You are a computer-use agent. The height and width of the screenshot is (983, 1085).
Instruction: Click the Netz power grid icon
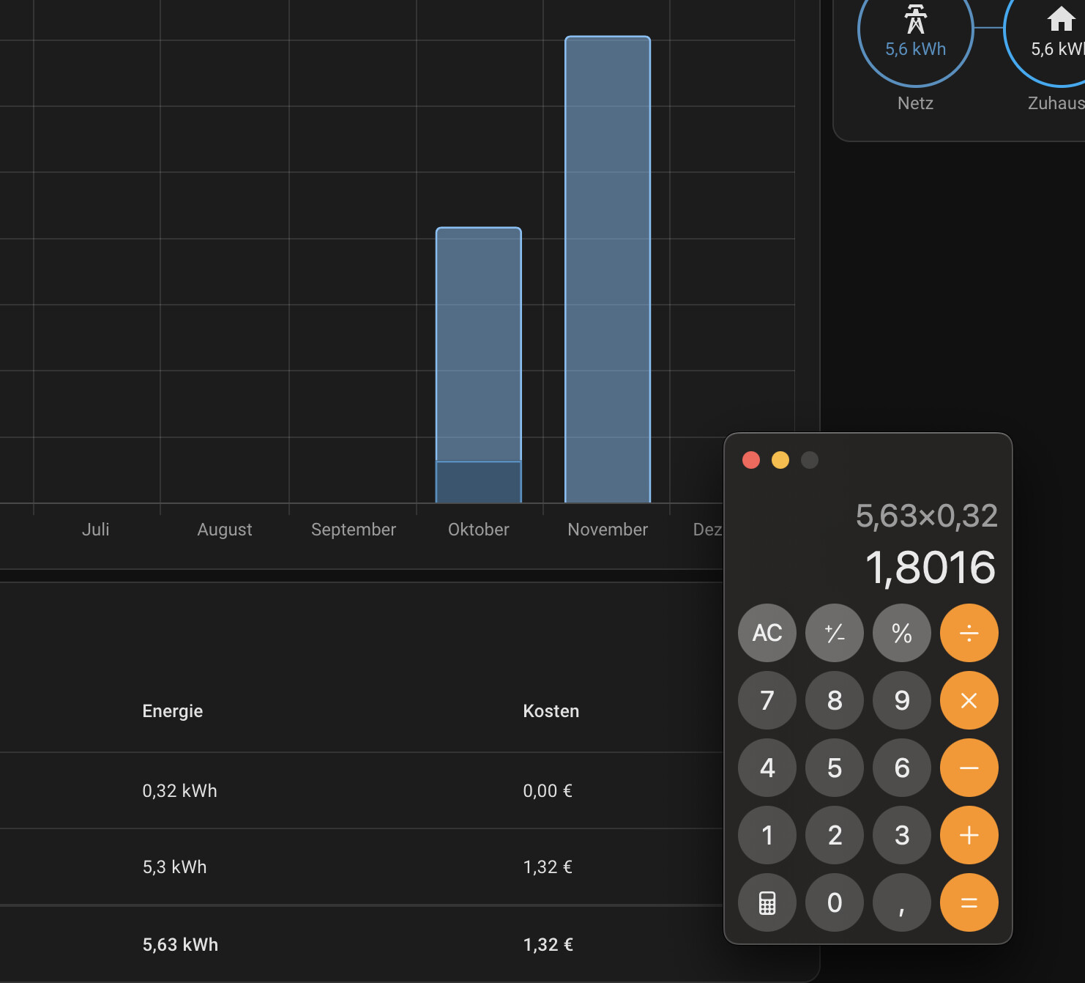[915, 20]
